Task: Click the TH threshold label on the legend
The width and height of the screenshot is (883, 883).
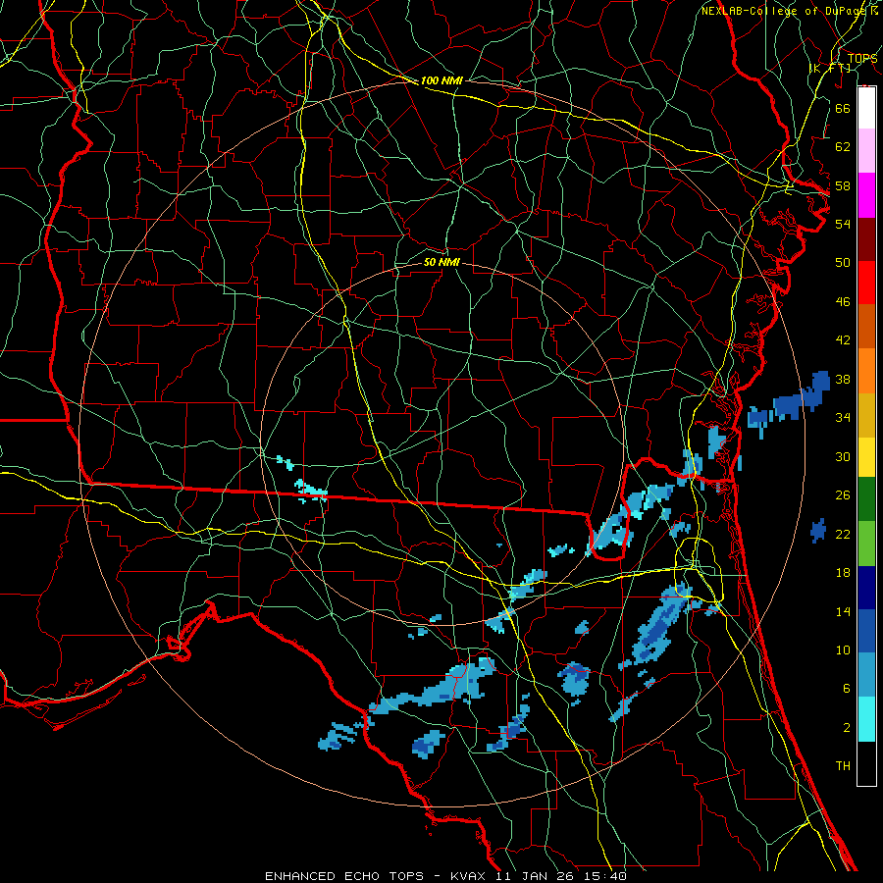Action: click(x=843, y=766)
